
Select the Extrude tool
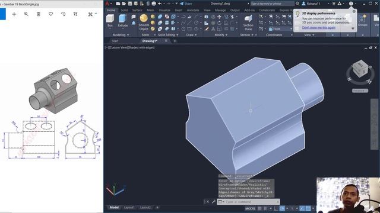tap(123, 21)
